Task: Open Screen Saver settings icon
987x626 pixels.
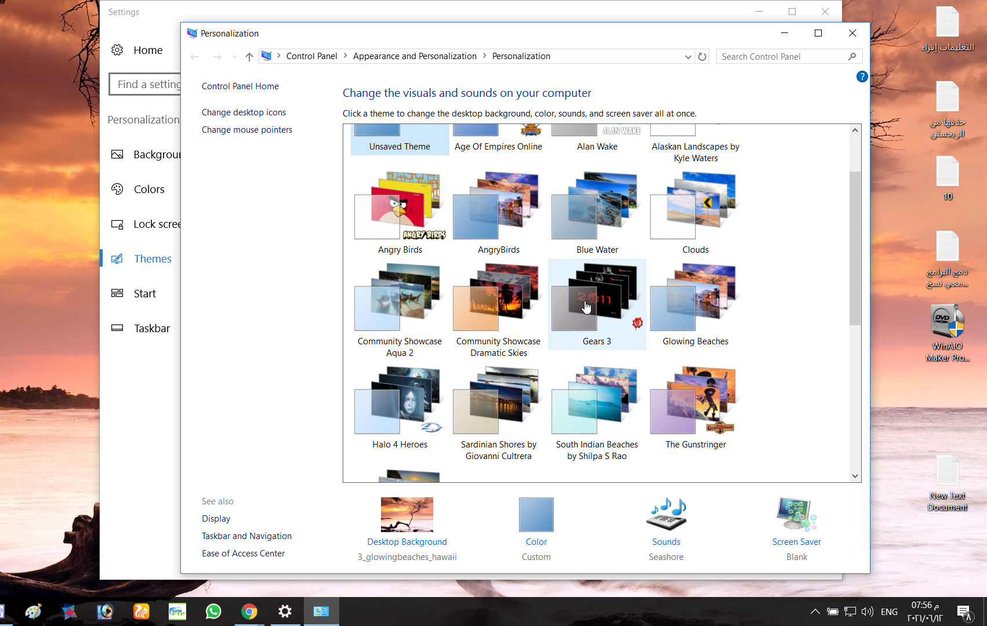Action: coord(797,515)
